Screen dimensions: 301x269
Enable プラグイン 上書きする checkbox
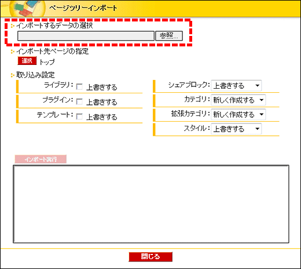(79, 101)
